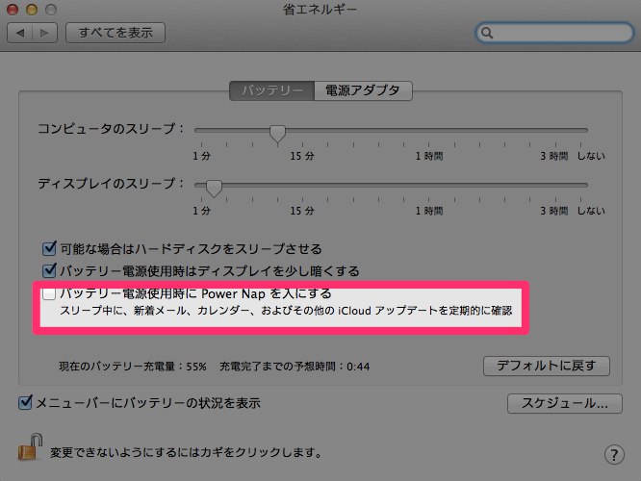Image resolution: width=641 pixels, height=481 pixels.
Task: Go forward with the right arrow button
Action: (44, 33)
